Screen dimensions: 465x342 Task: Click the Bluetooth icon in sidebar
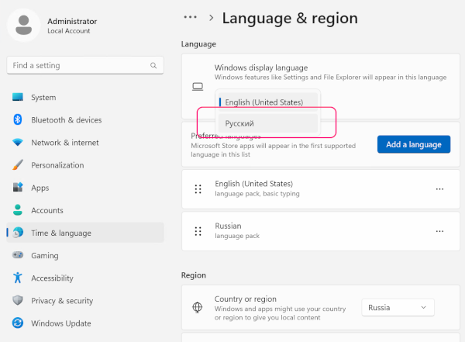18,119
